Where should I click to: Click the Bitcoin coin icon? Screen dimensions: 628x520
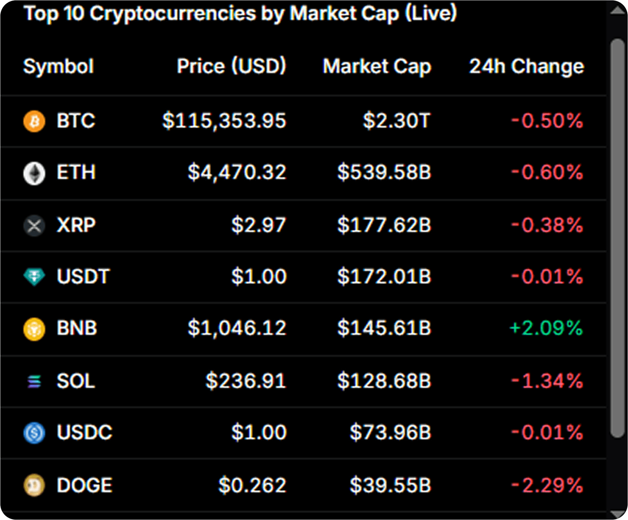coord(34,121)
